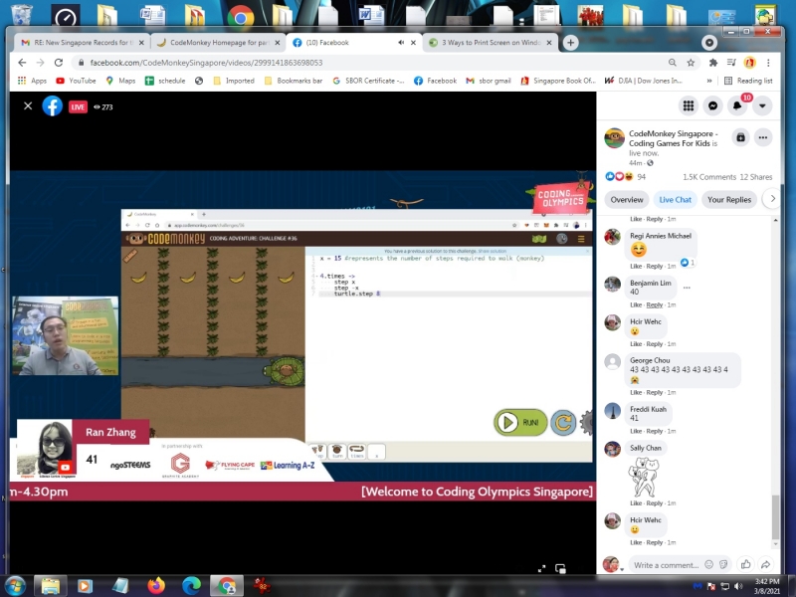Mute the Facebook tab audio
The height and width of the screenshot is (597, 796).
[x=400, y=43]
